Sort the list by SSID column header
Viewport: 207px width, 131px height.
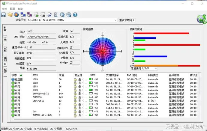35,75
